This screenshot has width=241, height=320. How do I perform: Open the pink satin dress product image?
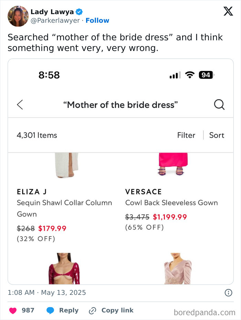click(178, 269)
